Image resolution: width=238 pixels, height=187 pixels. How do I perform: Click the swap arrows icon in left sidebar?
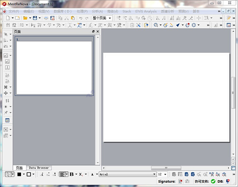tap(7, 101)
